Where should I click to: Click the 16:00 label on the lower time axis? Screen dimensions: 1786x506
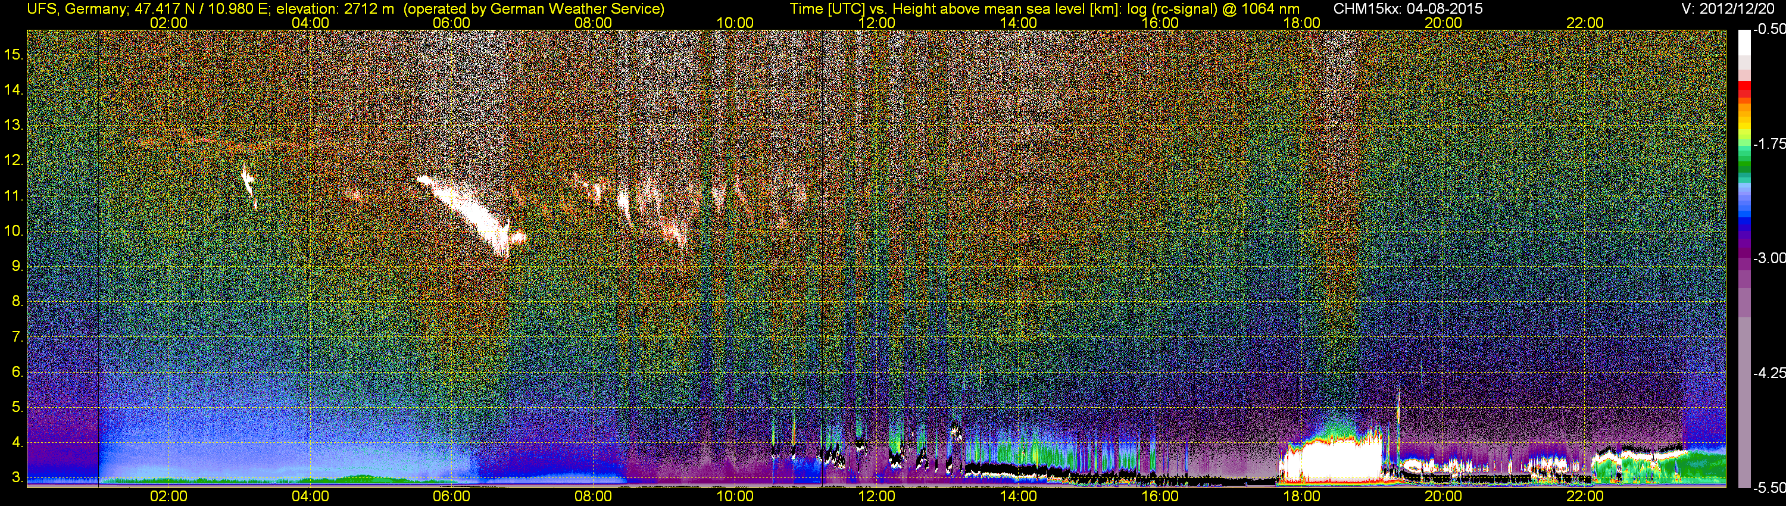point(1160,496)
